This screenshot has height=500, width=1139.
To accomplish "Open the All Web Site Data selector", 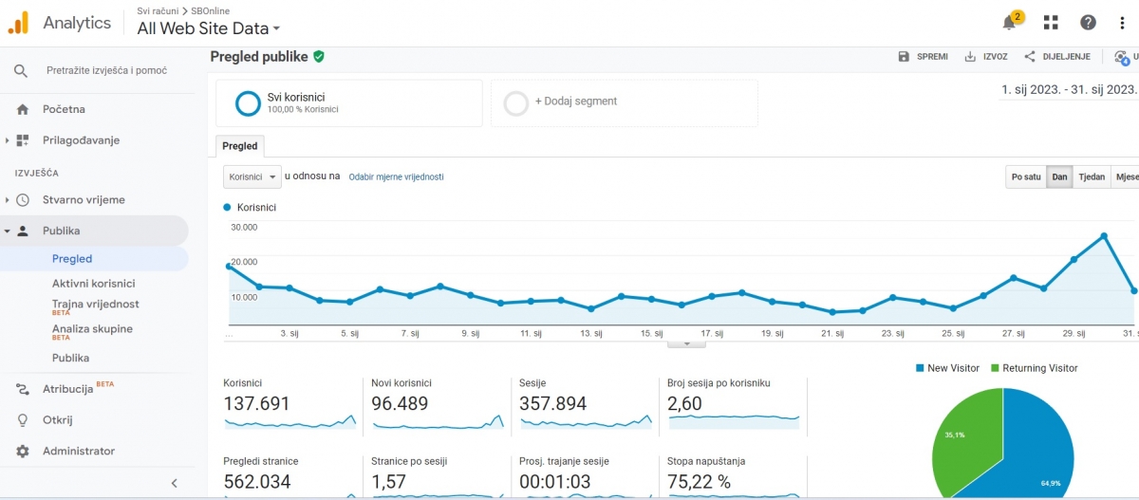I will [x=208, y=28].
